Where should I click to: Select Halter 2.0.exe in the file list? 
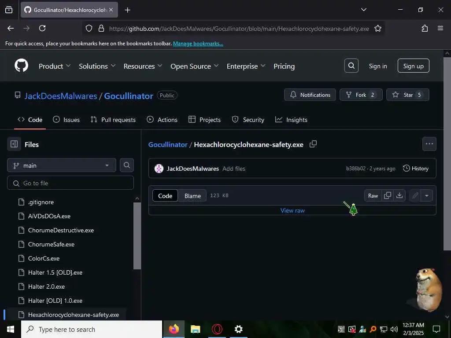pyautogui.click(x=46, y=286)
